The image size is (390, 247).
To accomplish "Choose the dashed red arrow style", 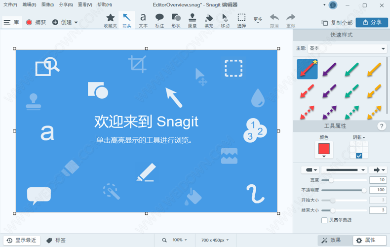I will tap(307, 91).
